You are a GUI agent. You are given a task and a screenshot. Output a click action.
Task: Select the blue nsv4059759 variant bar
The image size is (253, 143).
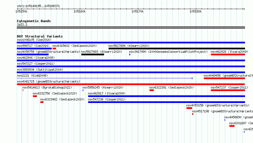pos(33,54)
